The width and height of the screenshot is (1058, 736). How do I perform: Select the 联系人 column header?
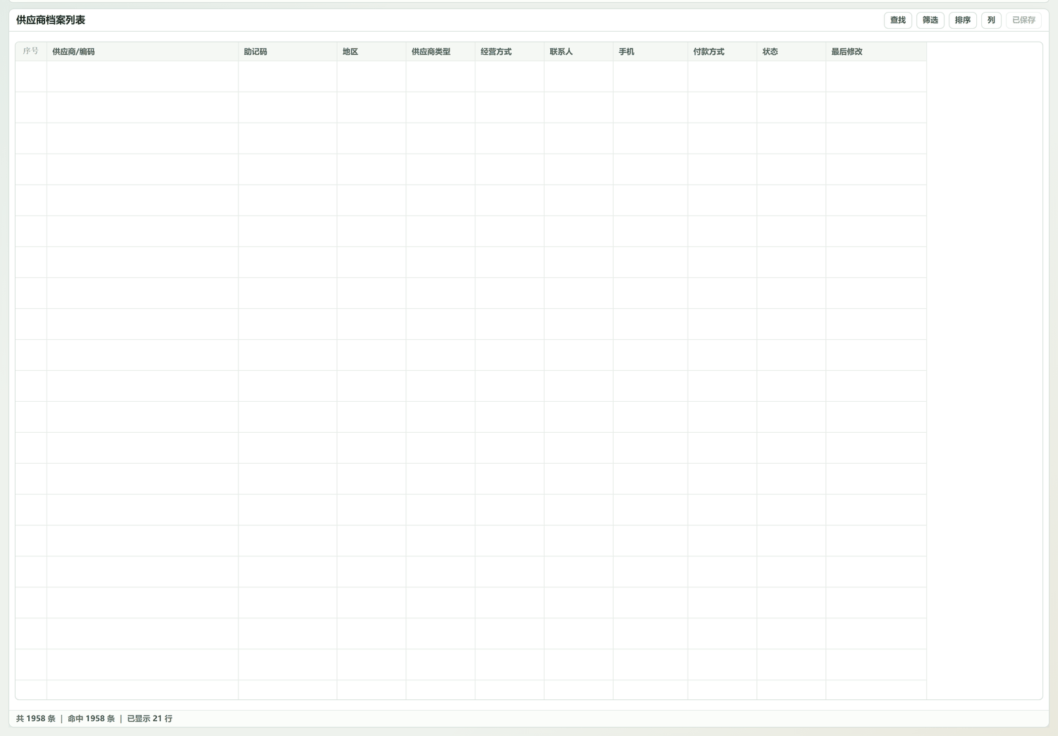579,51
